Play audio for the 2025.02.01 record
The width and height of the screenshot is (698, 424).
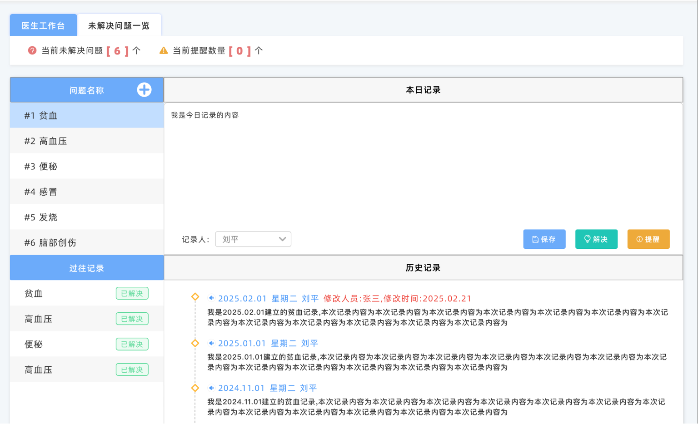(211, 298)
